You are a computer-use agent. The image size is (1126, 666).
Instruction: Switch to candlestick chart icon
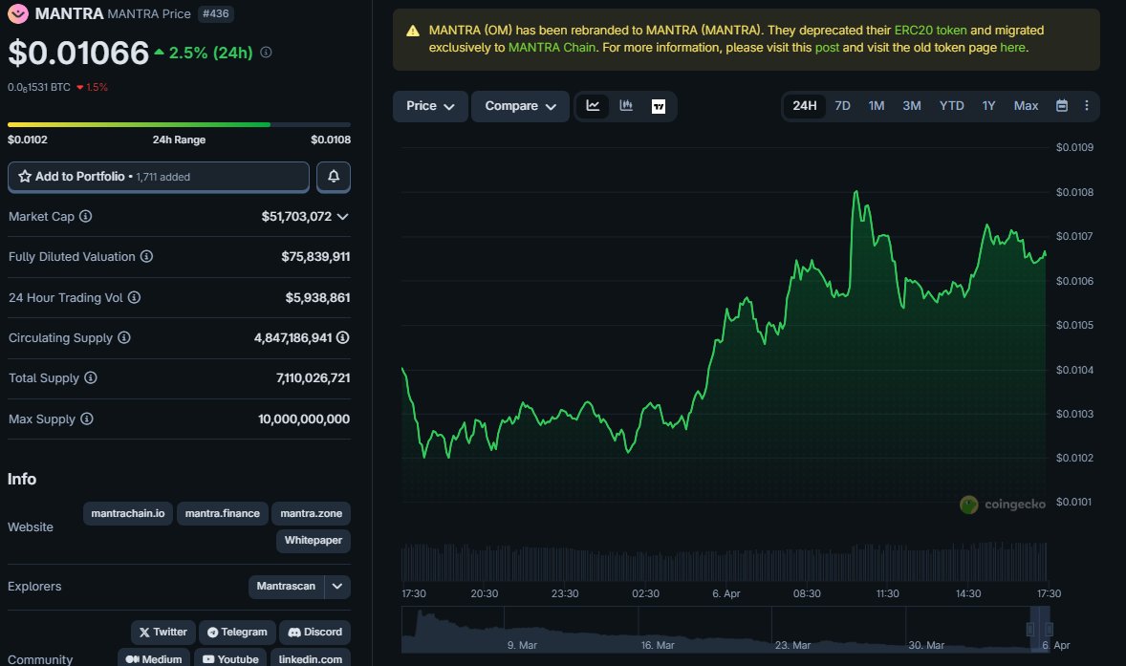coord(626,106)
